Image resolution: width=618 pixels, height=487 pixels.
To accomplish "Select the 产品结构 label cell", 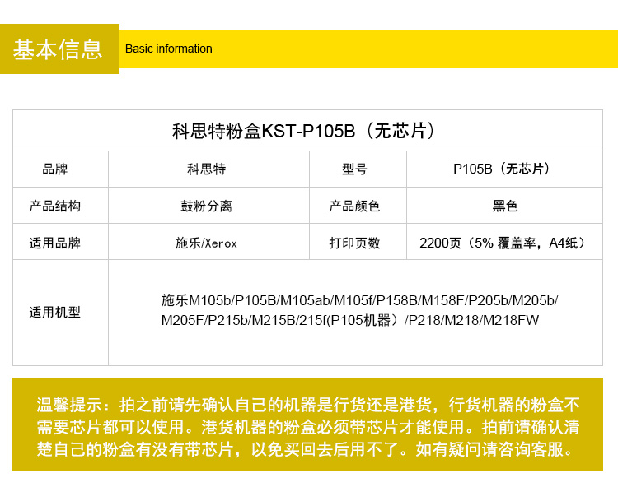I will 55,206.
